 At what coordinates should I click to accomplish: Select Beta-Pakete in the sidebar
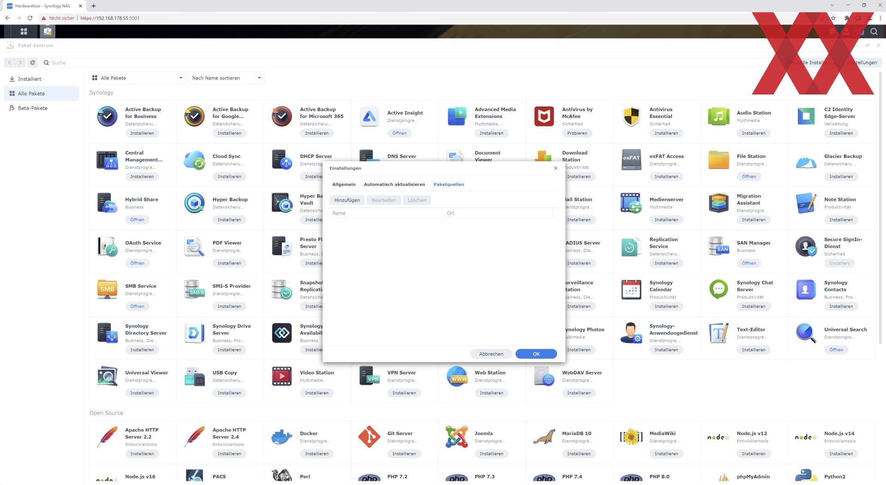(42, 108)
